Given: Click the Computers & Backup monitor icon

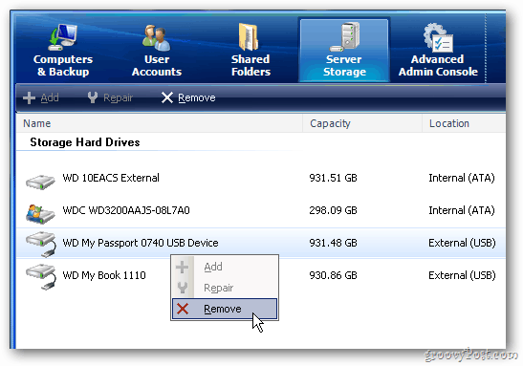Looking at the screenshot, I should tap(63, 36).
